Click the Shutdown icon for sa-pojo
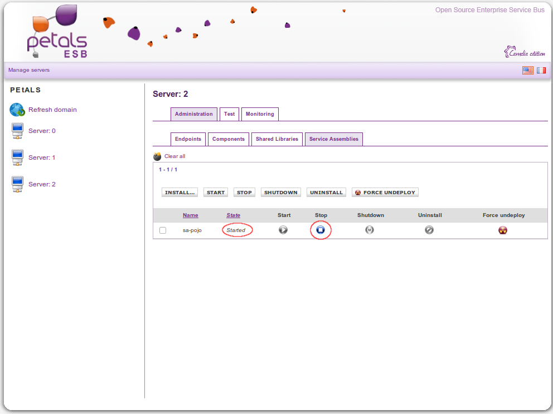553x414 pixels. 370,230
